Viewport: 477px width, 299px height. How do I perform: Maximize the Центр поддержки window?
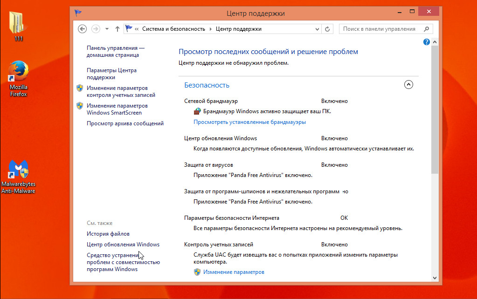[412, 12]
